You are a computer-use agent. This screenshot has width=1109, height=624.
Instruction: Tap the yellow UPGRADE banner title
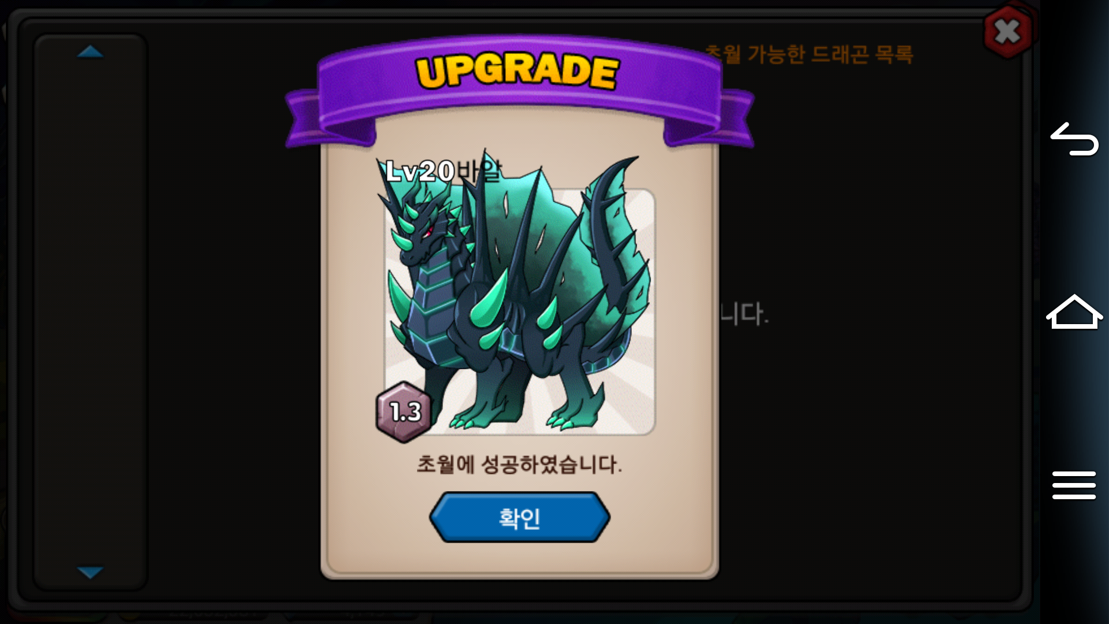[x=517, y=72]
